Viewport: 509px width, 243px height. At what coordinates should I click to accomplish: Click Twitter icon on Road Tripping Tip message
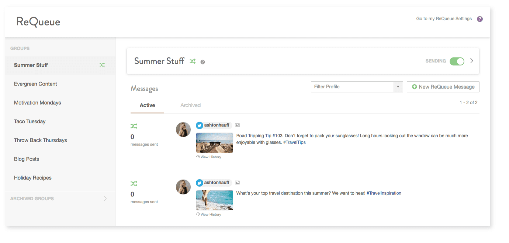point(200,126)
